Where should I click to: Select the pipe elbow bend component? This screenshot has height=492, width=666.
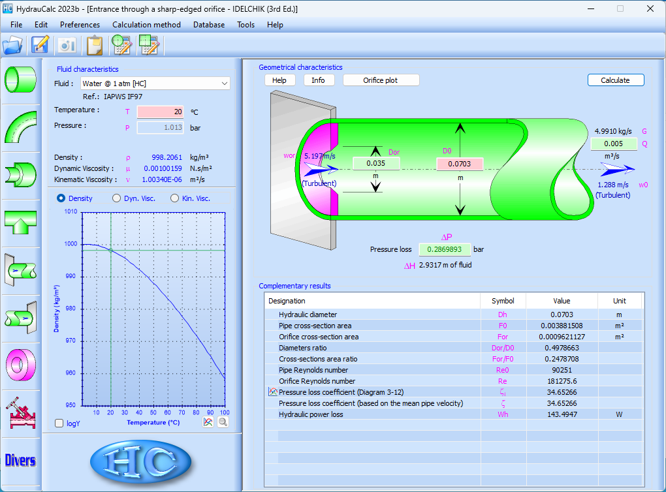20,127
